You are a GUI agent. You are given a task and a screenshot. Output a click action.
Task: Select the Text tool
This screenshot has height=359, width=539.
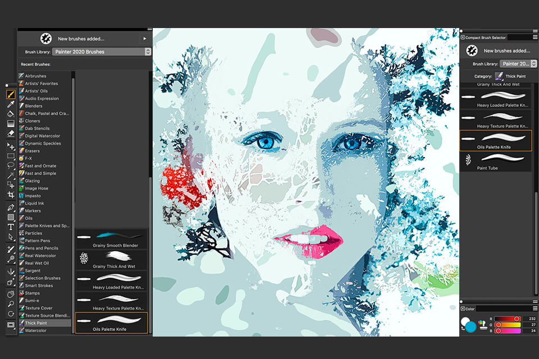point(10,227)
